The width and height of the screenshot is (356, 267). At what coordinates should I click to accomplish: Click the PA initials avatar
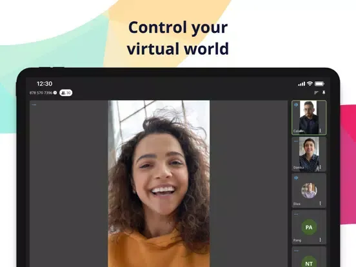click(309, 227)
